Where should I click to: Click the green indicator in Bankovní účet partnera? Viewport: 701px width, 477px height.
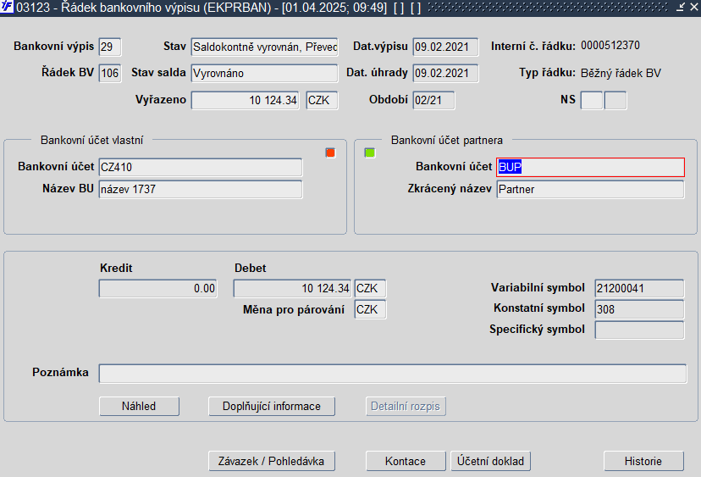click(x=370, y=153)
